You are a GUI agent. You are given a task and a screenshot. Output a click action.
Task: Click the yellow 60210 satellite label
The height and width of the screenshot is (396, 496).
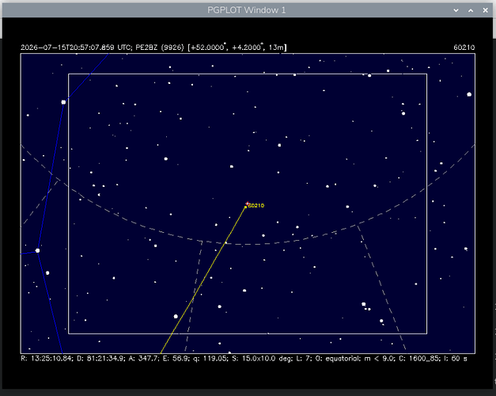point(256,206)
